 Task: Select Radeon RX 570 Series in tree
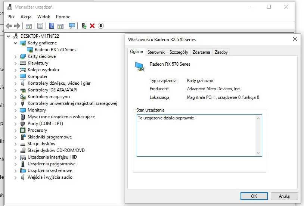[55, 50]
